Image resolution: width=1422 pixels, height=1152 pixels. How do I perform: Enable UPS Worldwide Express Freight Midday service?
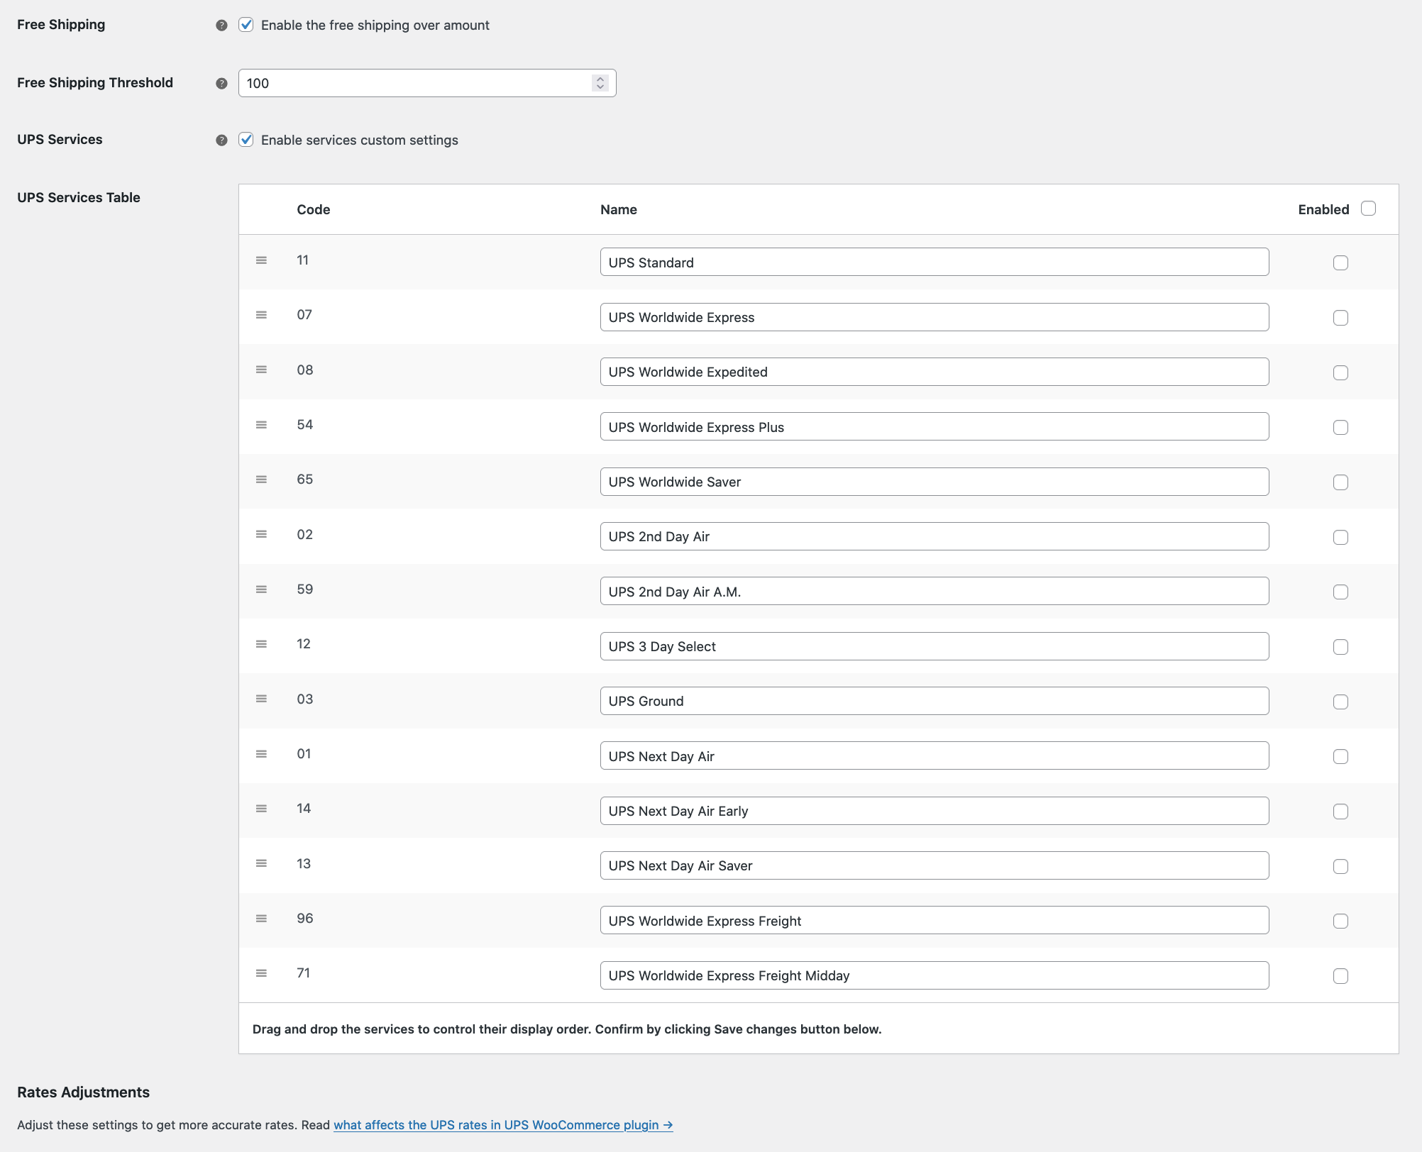click(x=1340, y=977)
